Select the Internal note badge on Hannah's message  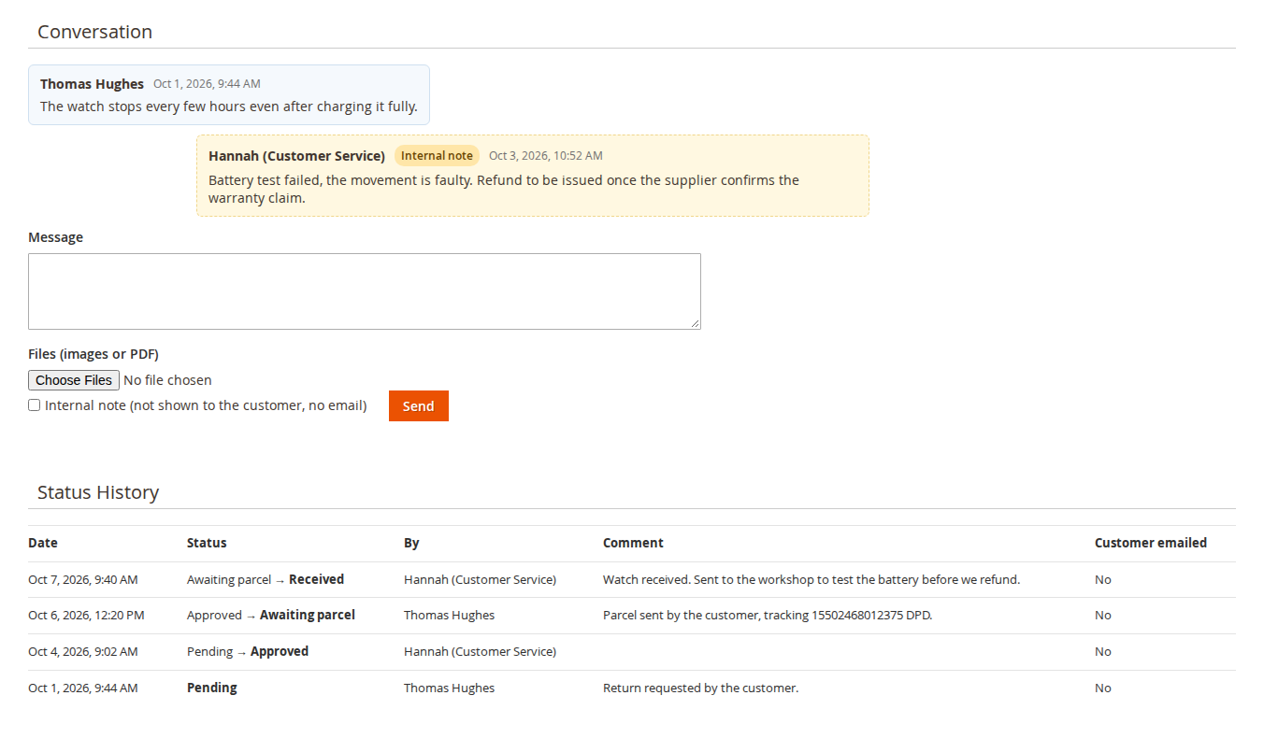[x=437, y=156]
